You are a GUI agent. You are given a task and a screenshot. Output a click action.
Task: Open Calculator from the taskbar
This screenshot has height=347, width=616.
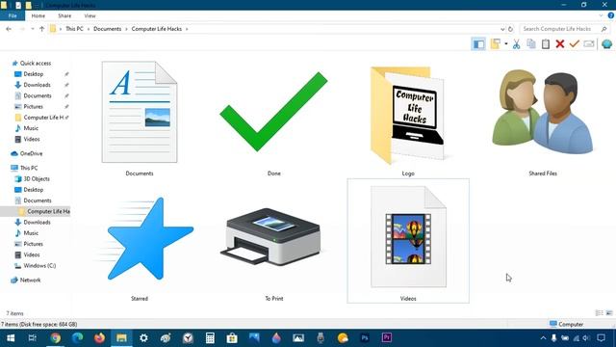click(210, 338)
